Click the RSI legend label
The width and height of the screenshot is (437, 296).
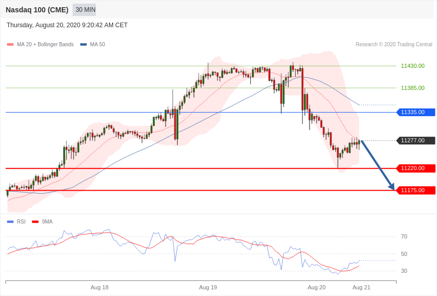(21, 221)
